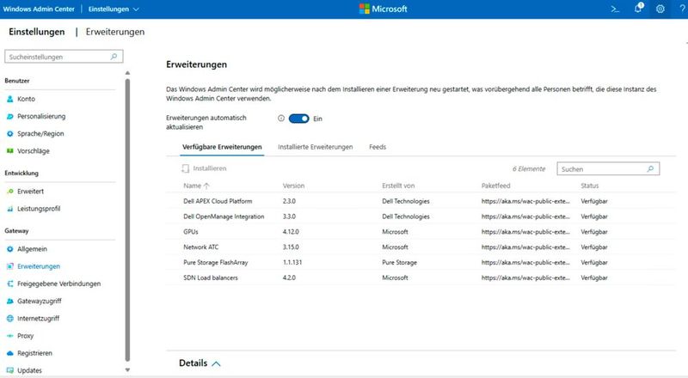Click version 4.12.0 cell
The image size is (688, 378).
[291, 232]
